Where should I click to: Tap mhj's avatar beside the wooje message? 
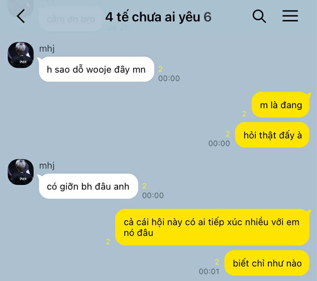click(x=21, y=55)
